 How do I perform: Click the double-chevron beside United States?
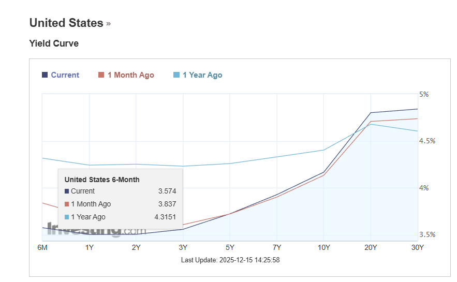(x=108, y=23)
